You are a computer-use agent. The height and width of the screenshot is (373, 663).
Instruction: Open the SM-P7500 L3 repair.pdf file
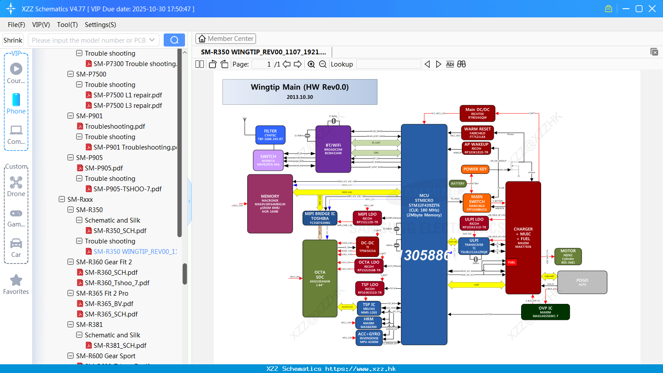pyautogui.click(x=128, y=106)
